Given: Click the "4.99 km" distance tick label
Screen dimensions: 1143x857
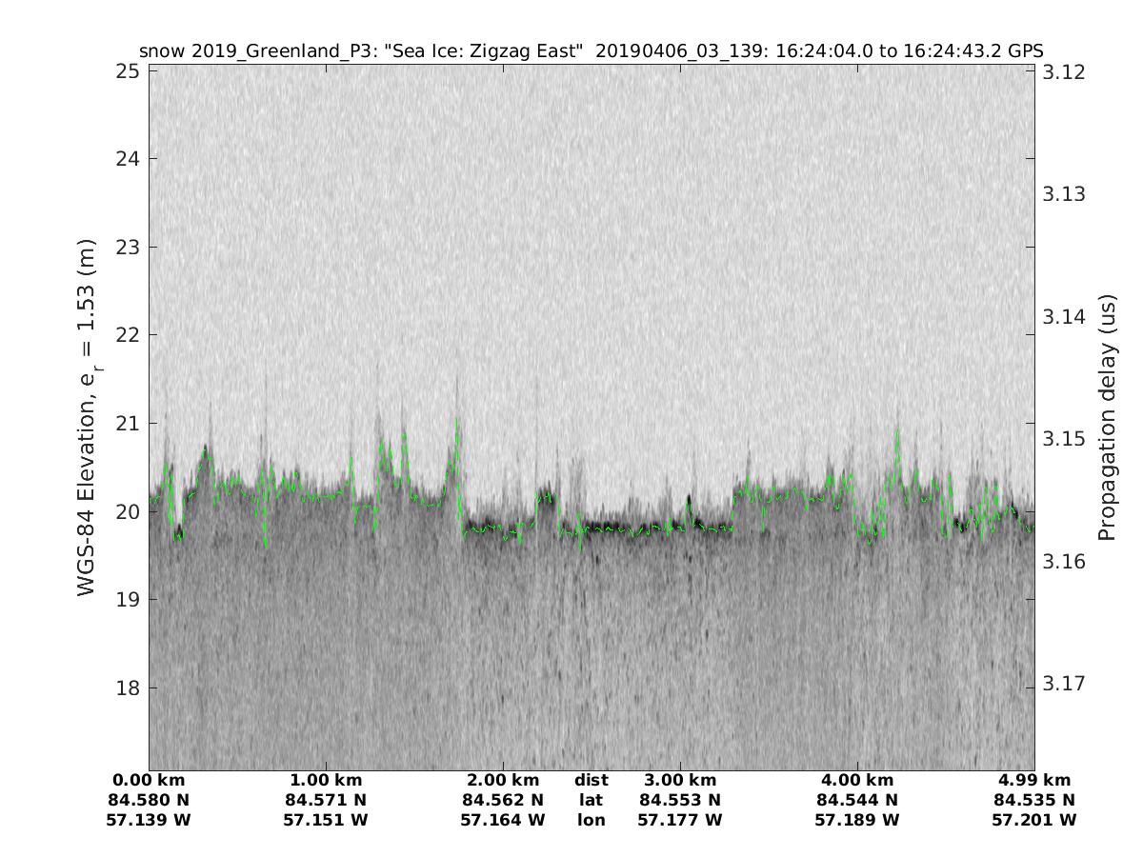Looking at the screenshot, I should (1033, 781).
